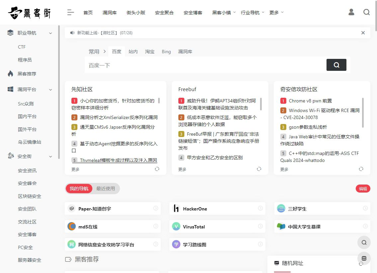
Task: Select the 百度 search engine tab
Action: click(x=117, y=52)
